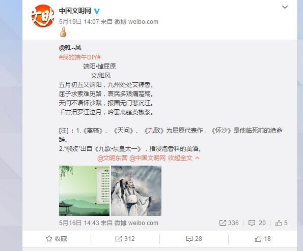303x251 pixels.
Task: Open post options chevron menu
Action: pyautogui.click(x=285, y=7)
